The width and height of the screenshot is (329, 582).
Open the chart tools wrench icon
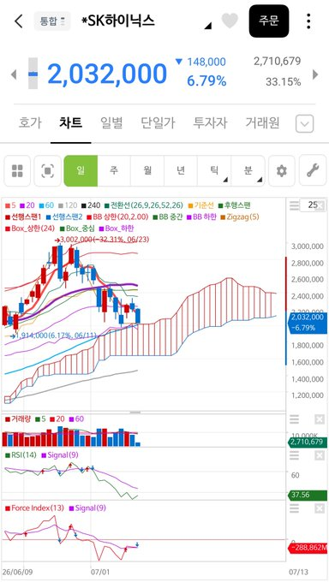pos(313,170)
